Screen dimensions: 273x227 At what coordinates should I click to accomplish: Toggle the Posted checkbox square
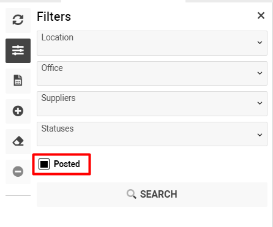[44, 164]
